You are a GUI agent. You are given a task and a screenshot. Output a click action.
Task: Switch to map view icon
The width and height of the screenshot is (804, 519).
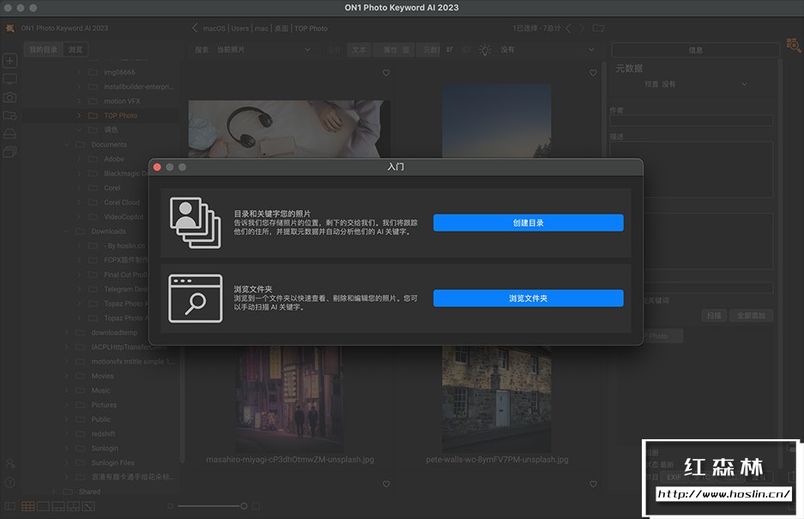click(x=88, y=506)
